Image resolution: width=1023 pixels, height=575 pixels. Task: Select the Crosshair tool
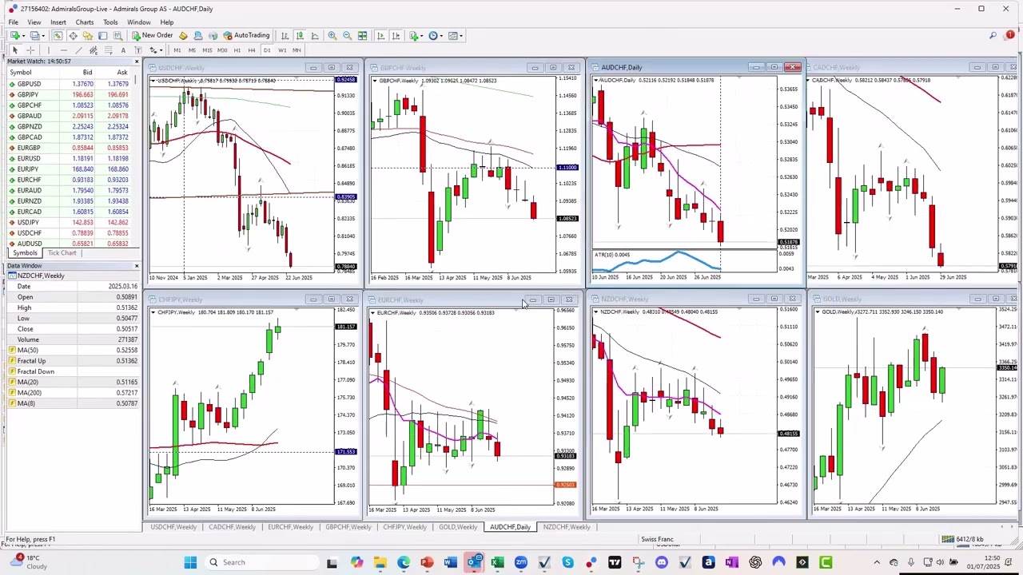pos(30,50)
